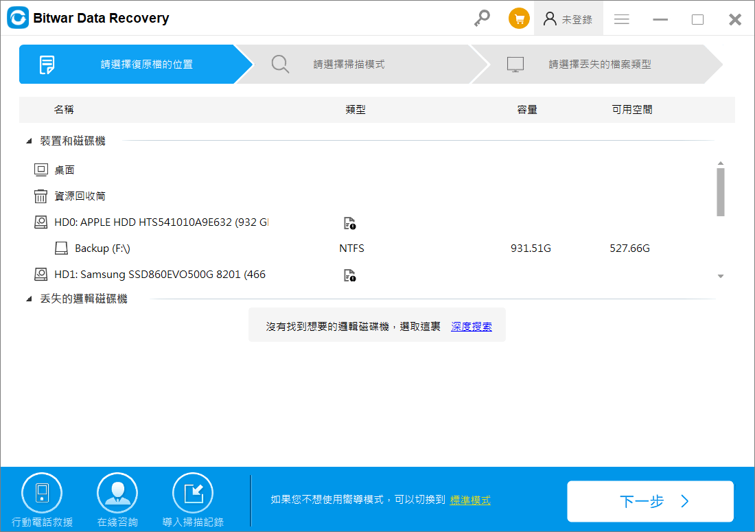This screenshot has width=755, height=532.
Task: Click the 931.51G capacity value
Action: (x=531, y=248)
